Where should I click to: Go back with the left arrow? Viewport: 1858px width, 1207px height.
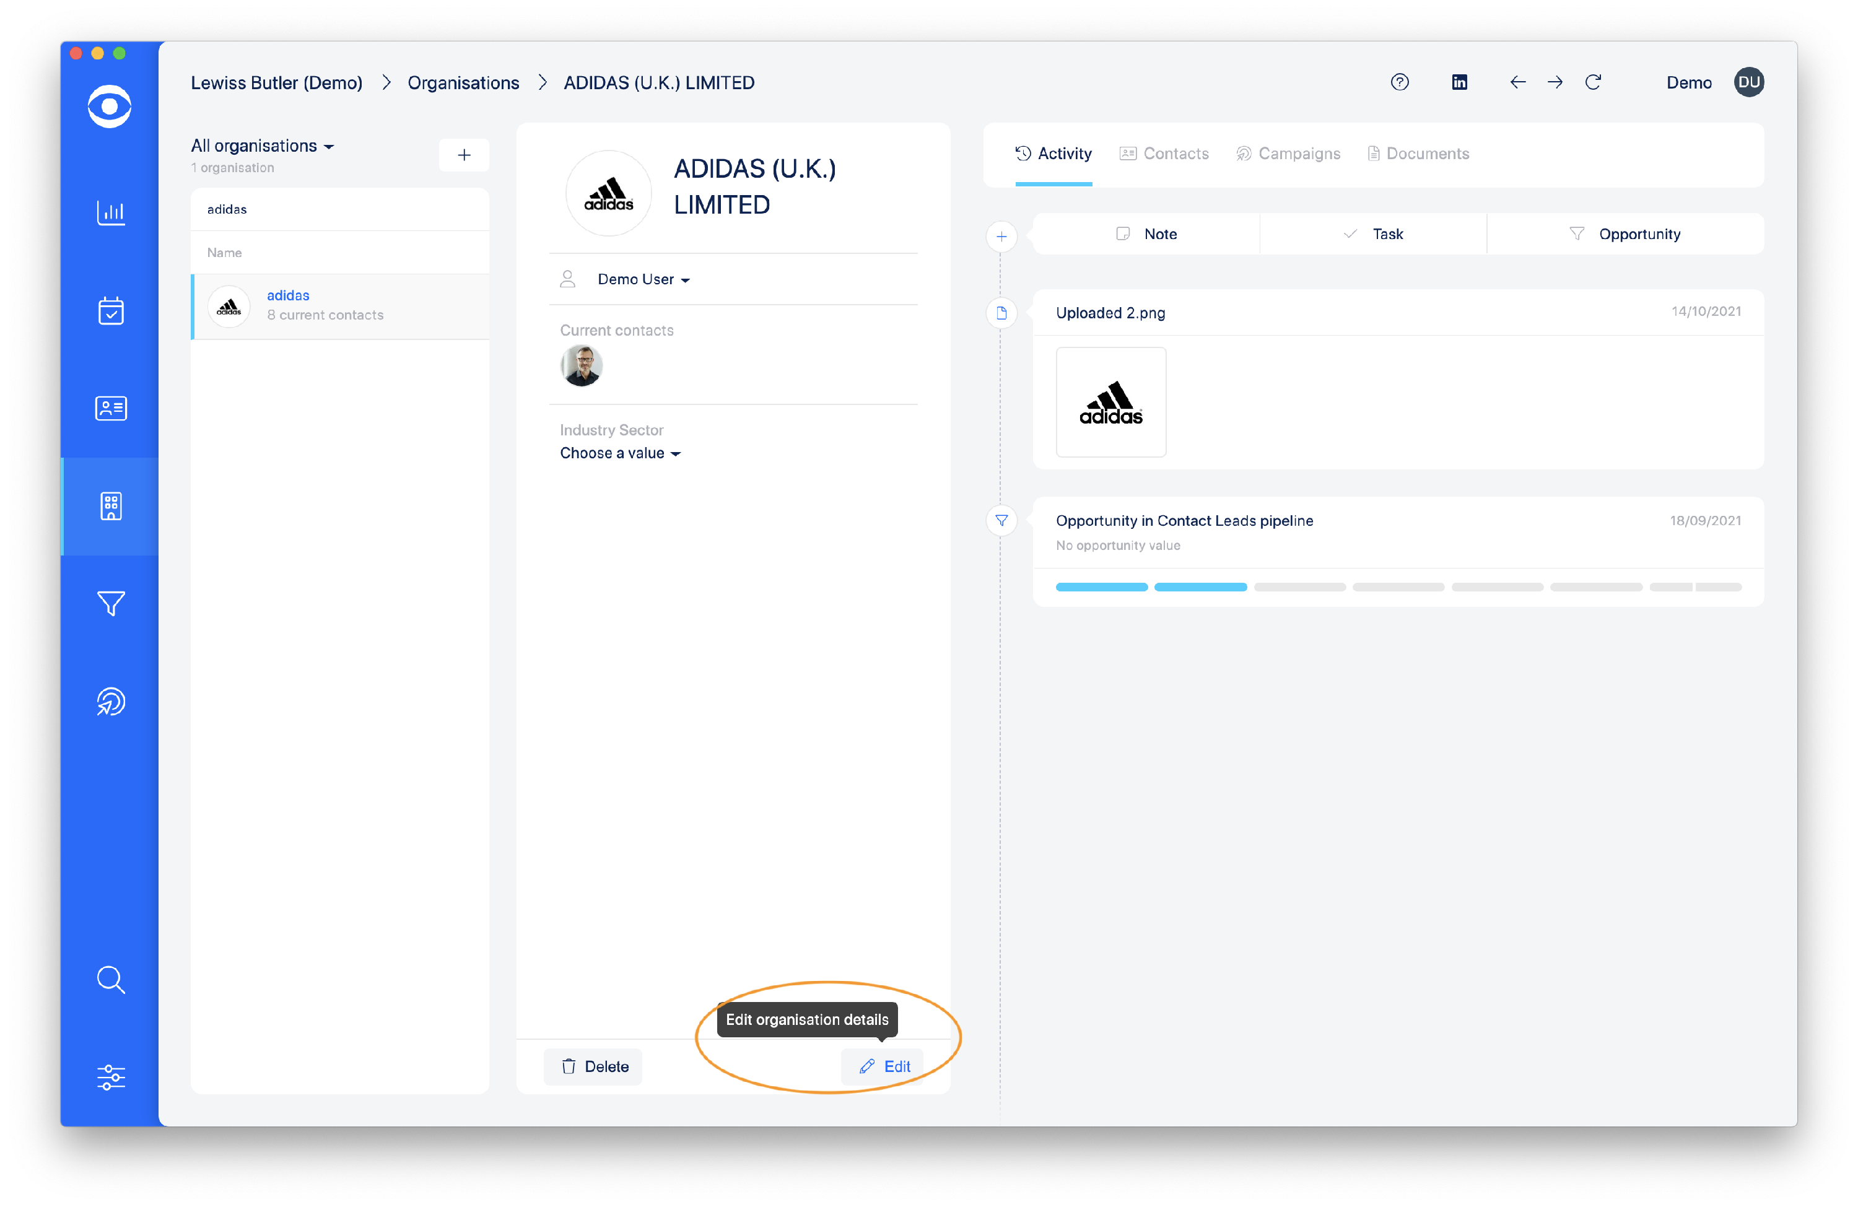coord(1517,82)
